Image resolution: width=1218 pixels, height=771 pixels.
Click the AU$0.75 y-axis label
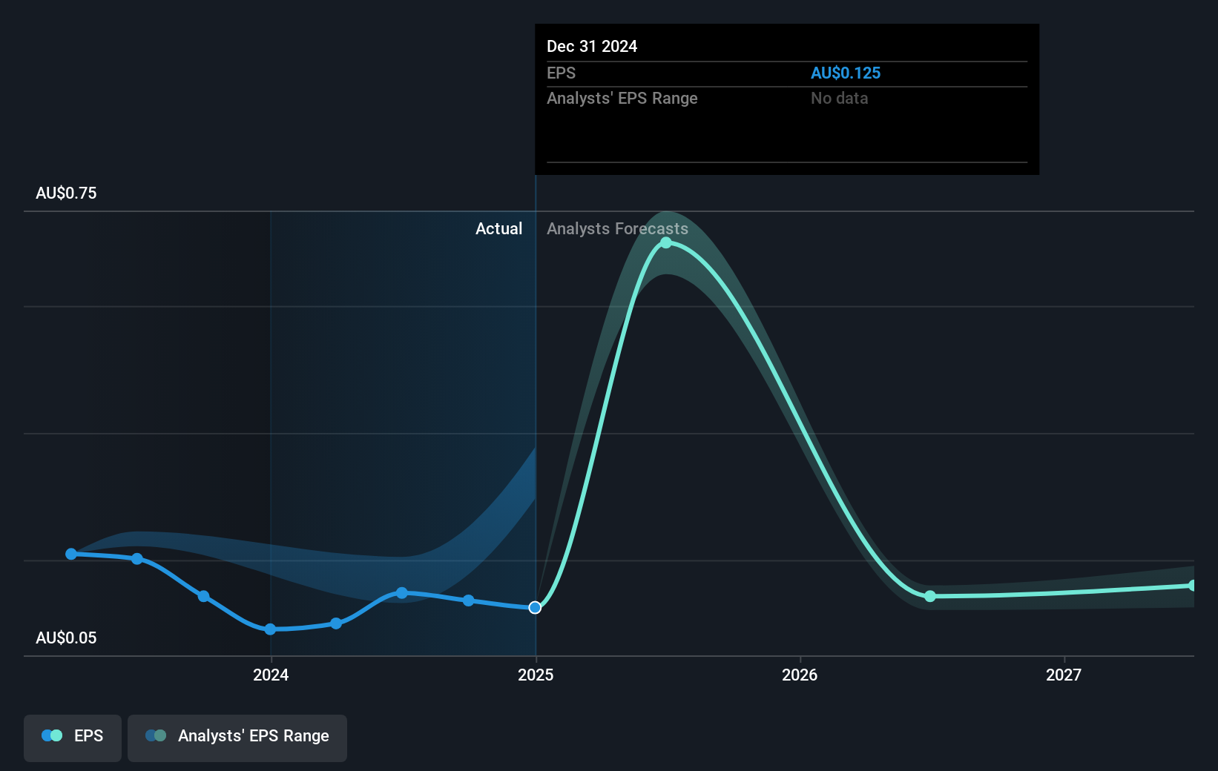coord(66,193)
